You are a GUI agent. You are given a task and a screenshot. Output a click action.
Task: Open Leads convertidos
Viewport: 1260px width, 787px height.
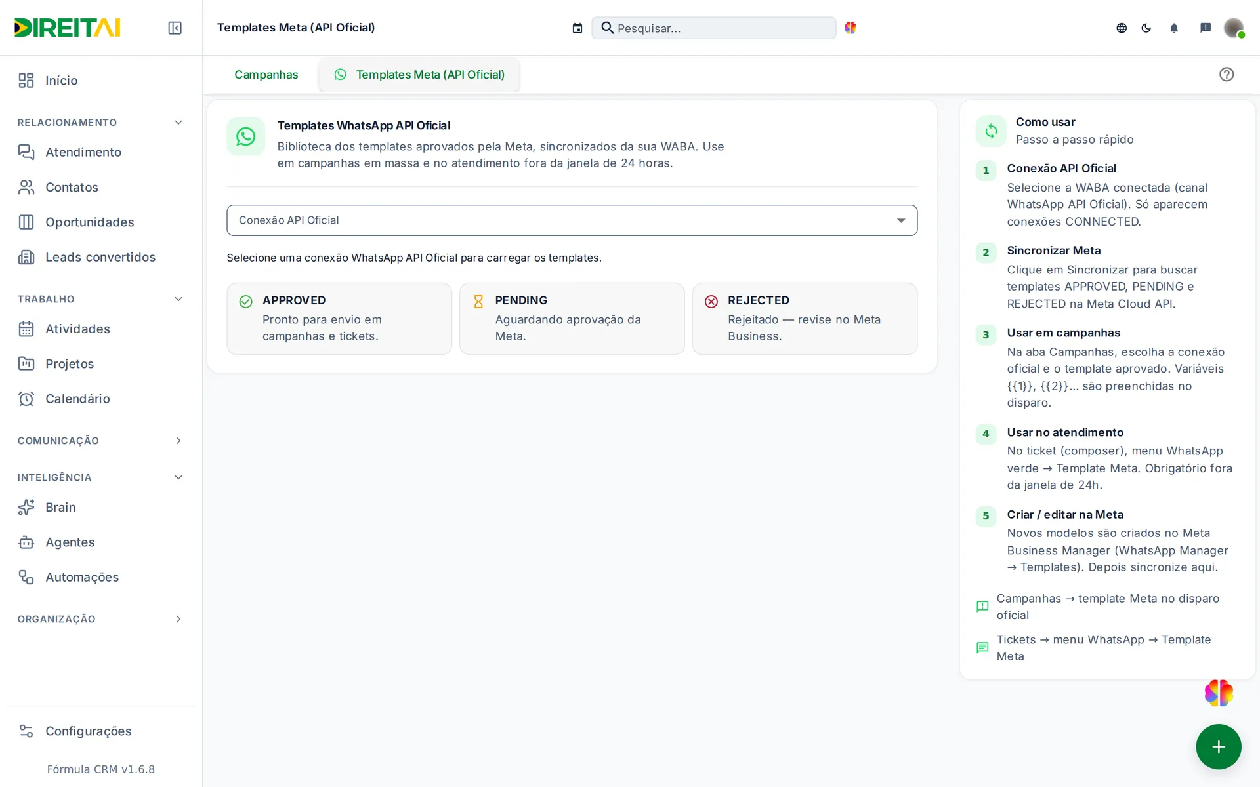(101, 257)
